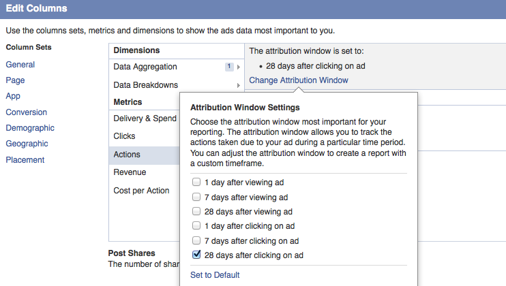Choose the Demographic column set
Viewport: 506px width, 286px height.
[30, 128]
